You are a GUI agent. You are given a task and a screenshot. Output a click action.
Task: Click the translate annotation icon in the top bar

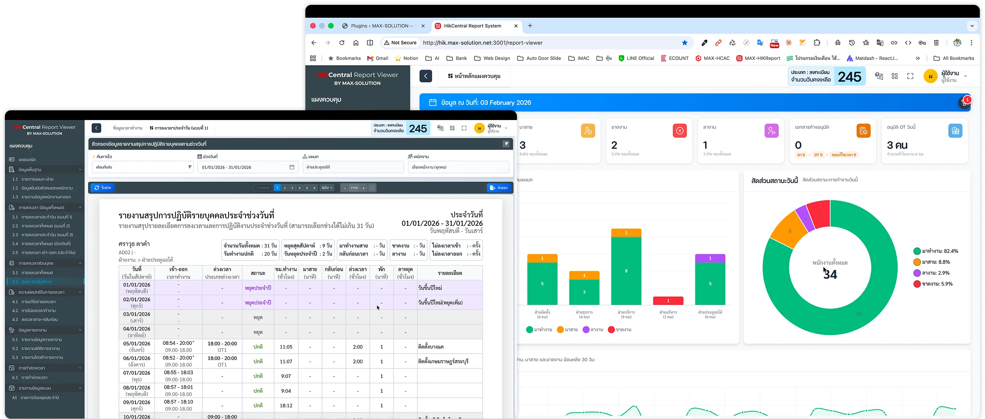point(441,128)
